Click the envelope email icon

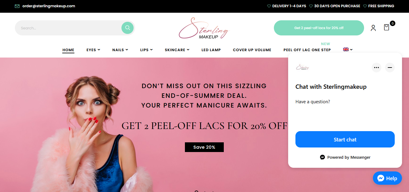coord(17,6)
